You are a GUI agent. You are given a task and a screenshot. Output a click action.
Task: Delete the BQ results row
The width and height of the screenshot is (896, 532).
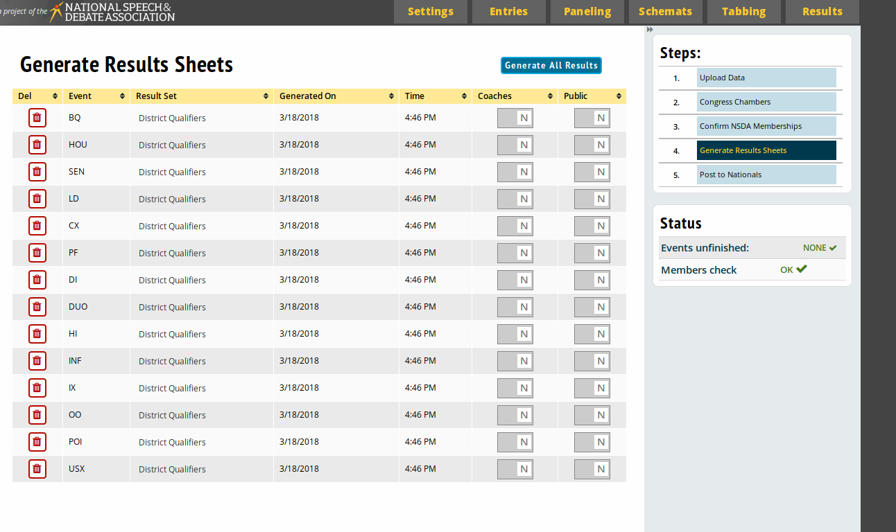[x=37, y=118]
